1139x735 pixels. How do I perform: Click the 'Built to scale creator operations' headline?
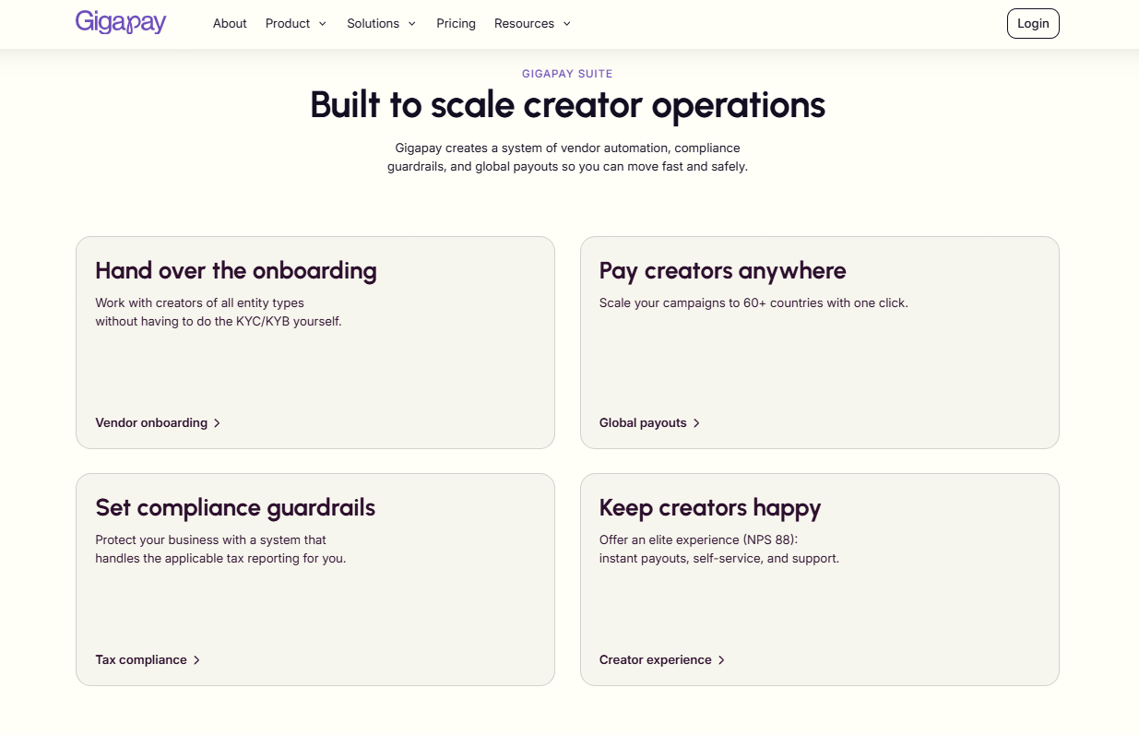click(x=567, y=105)
